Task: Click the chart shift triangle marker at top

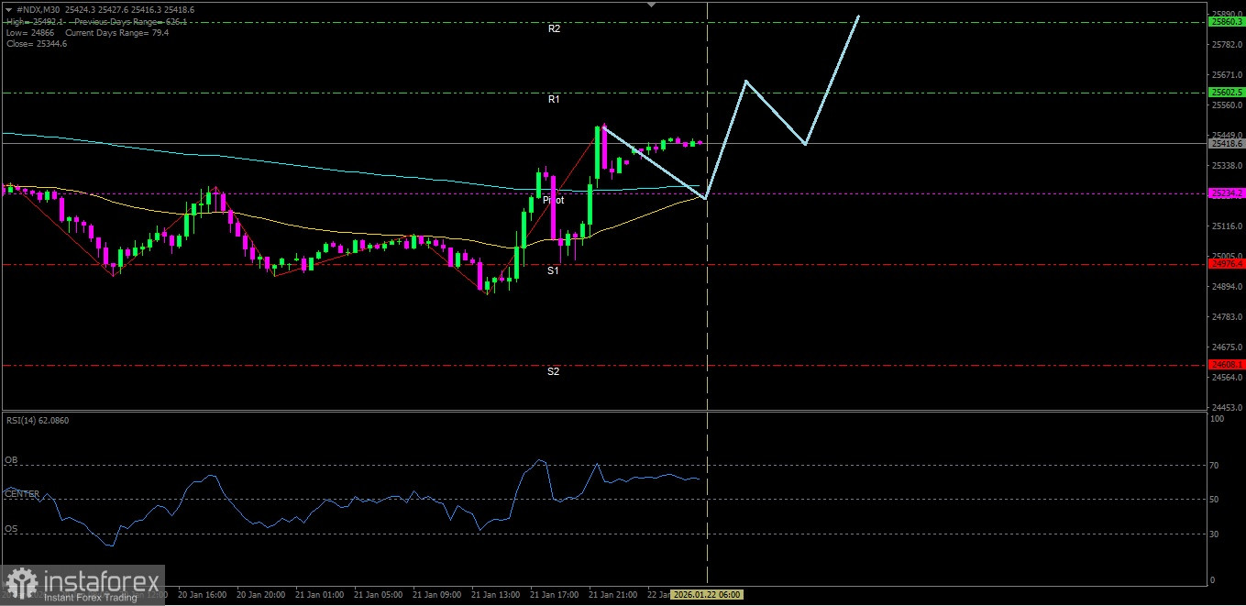Action: tap(652, 5)
